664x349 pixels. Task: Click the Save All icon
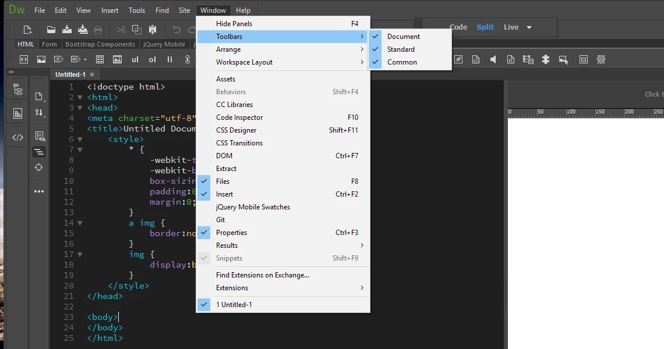(x=83, y=29)
